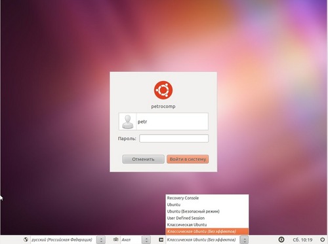Click the session type icon in bottom panel

pyautogui.click(x=161, y=239)
